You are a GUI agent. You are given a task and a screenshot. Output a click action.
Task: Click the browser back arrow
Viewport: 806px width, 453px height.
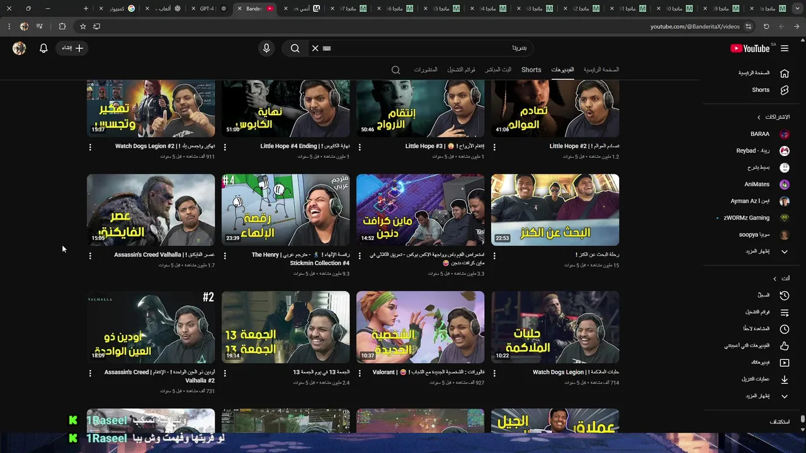click(797, 26)
